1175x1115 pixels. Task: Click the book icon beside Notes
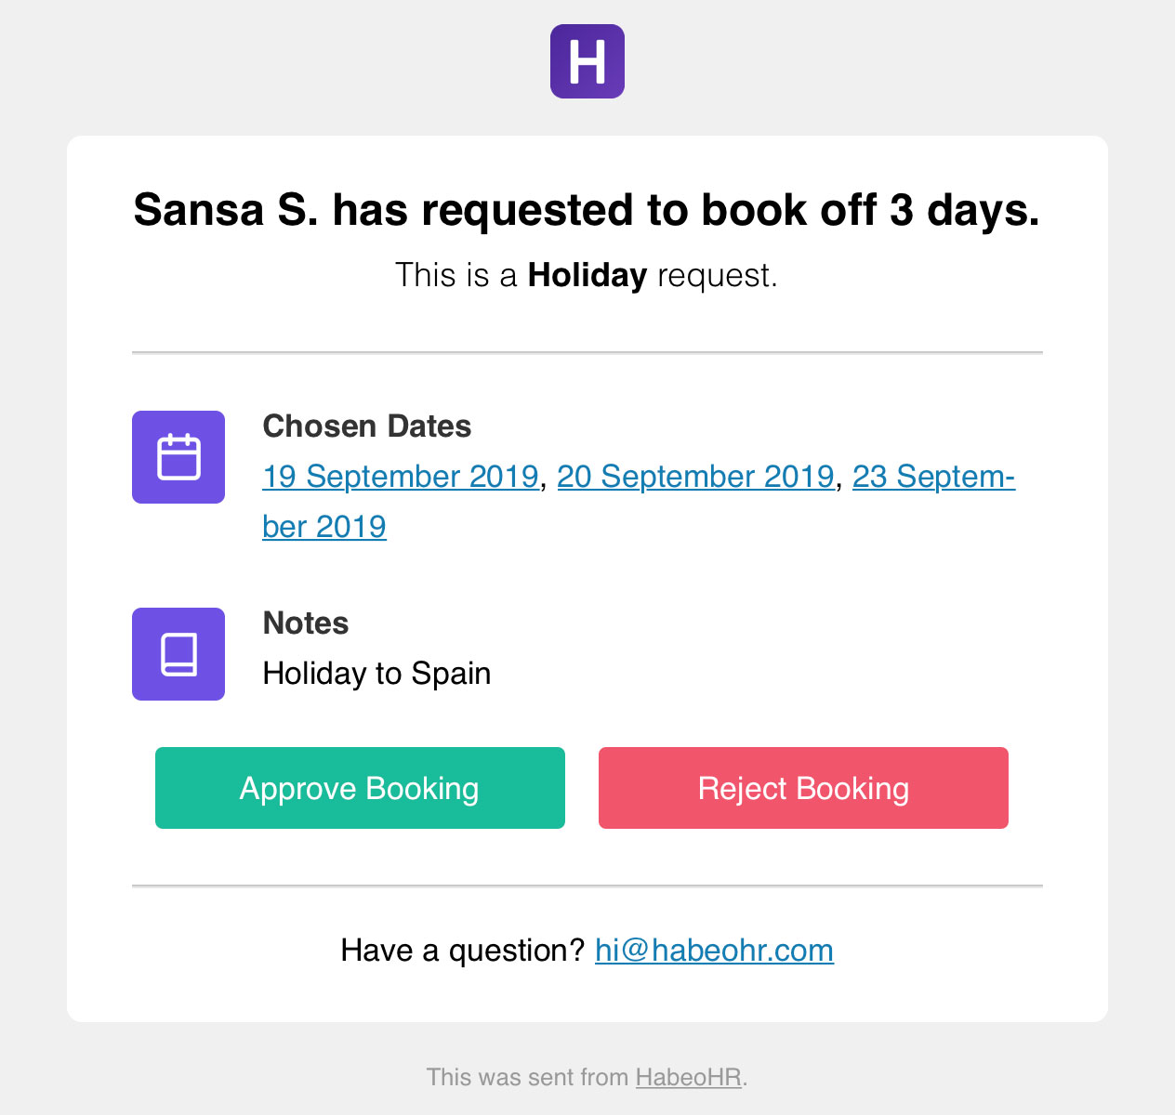pyautogui.click(x=178, y=654)
